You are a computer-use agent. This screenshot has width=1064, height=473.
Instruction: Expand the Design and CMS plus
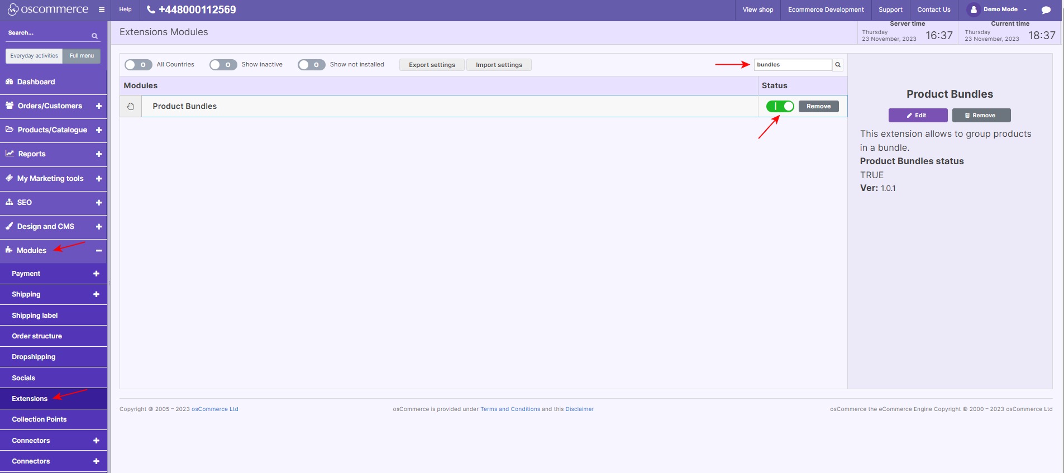click(99, 227)
